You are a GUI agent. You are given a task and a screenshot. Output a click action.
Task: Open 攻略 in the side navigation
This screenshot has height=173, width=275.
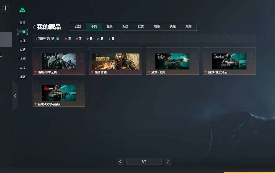click(22, 50)
